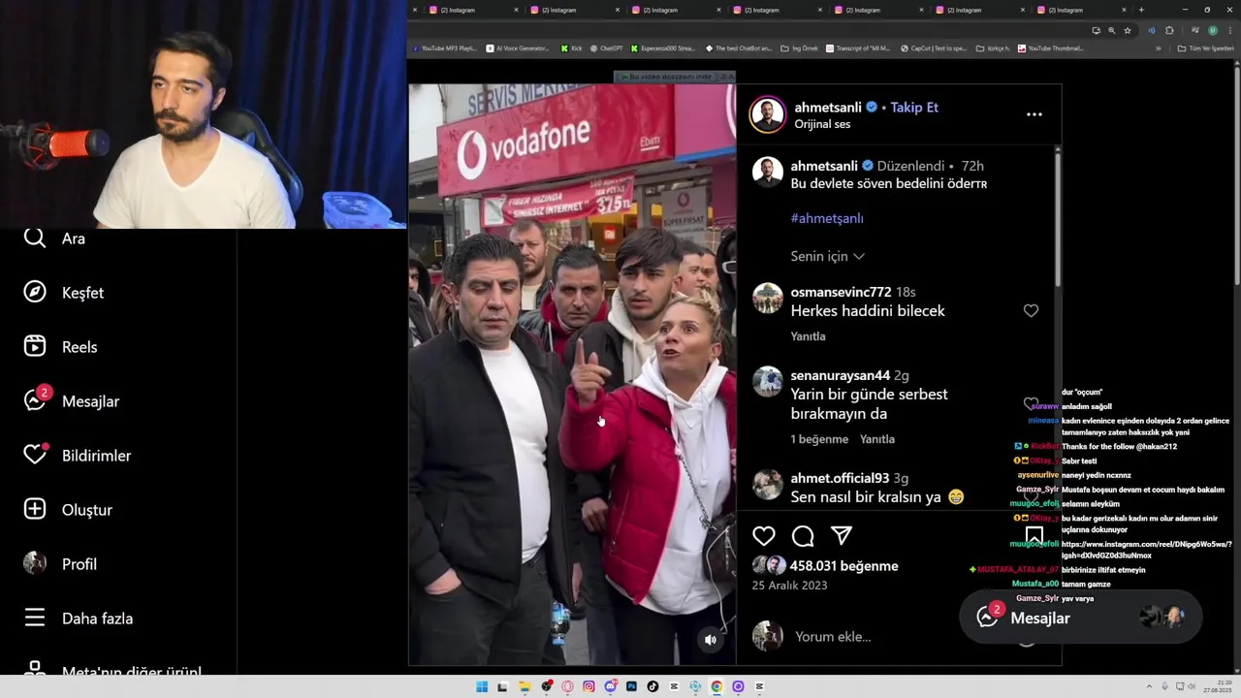Open a new Chrome tab with plus

click(x=1141, y=10)
